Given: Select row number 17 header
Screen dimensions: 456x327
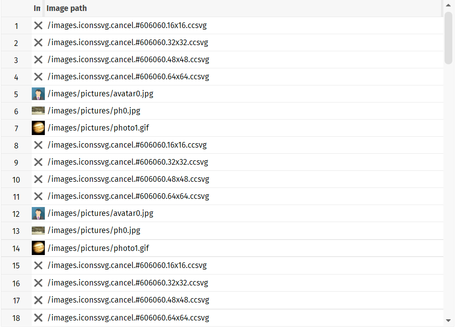Looking at the screenshot, I should [16, 301].
